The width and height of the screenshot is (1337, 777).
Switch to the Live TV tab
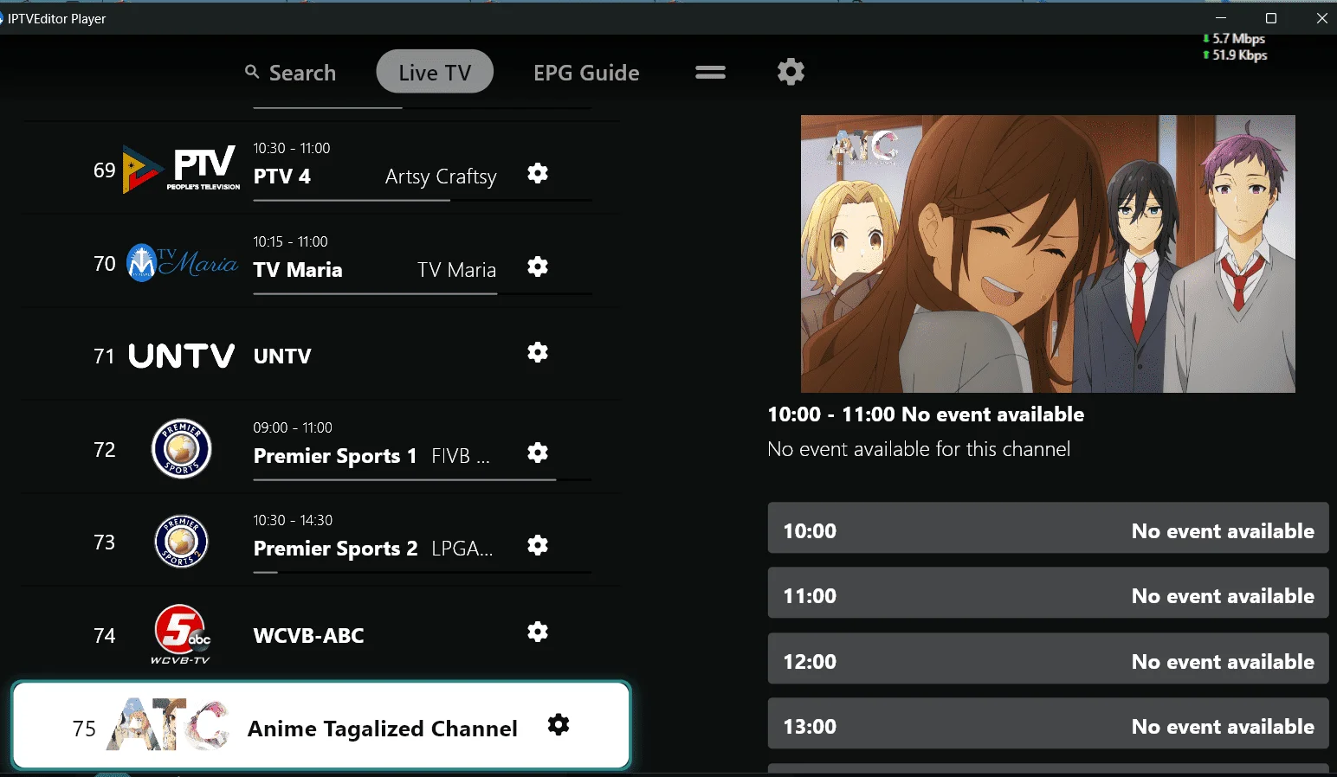(x=435, y=72)
